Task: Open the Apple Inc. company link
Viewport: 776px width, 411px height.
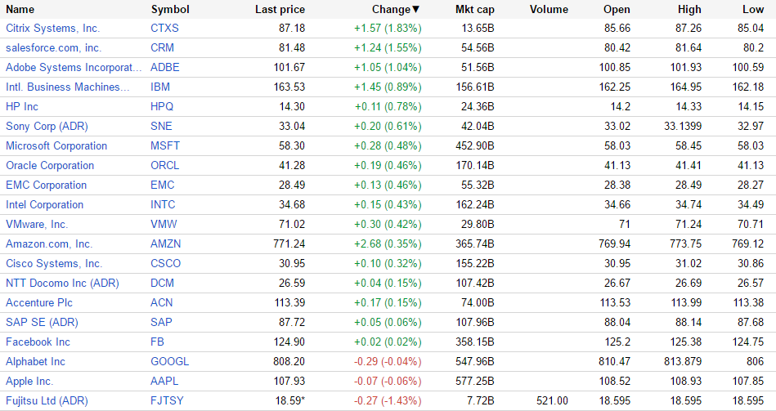Action: tap(29, 382)
